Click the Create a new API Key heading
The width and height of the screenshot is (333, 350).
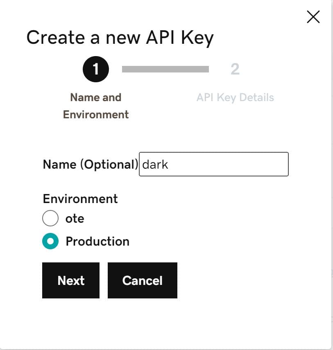[120, 38]
